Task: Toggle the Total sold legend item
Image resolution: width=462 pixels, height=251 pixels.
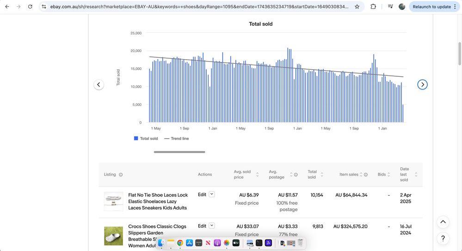Action: (x=146, y=139)
